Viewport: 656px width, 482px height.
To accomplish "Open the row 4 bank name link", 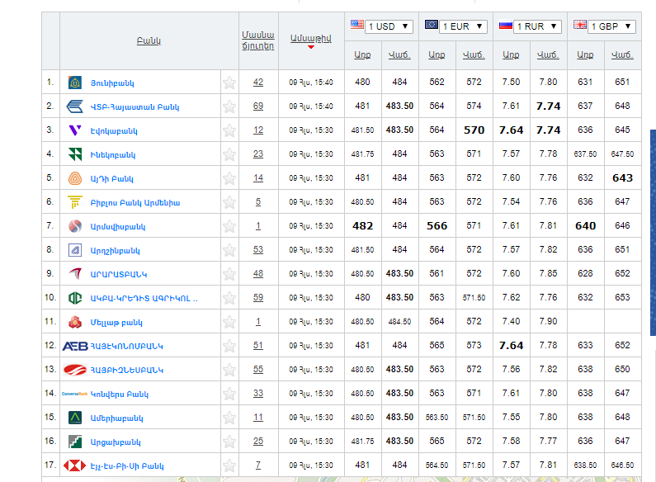I will coord(113,155).
